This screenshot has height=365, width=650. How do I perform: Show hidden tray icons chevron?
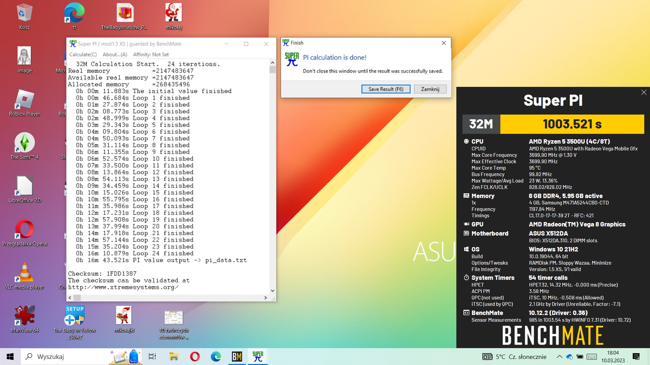coord(559,357)
